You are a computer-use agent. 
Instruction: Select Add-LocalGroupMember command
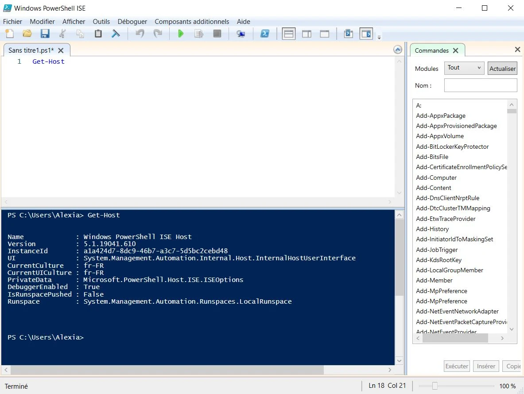[450, 270]
